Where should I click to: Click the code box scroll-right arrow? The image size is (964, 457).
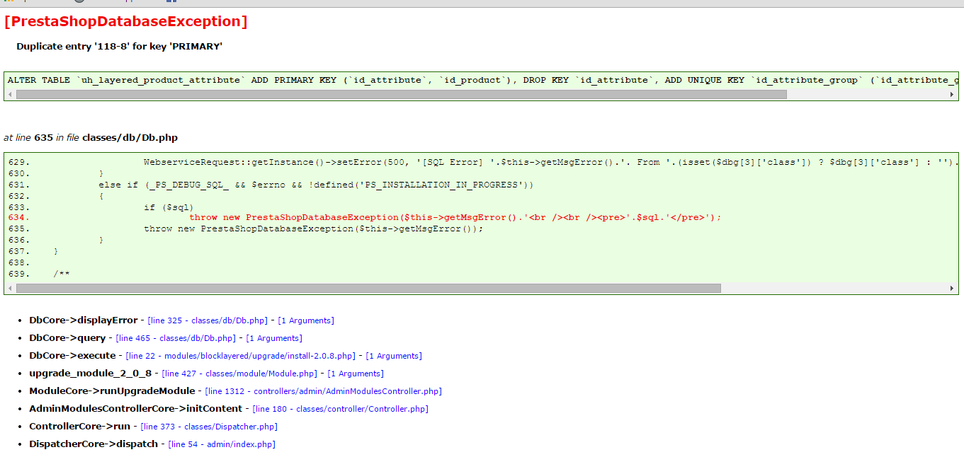[x=952, y=288]
